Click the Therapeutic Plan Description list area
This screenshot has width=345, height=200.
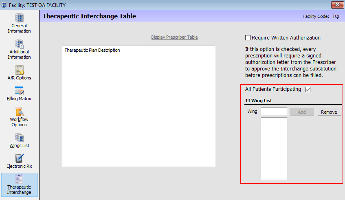coord(138,110)
